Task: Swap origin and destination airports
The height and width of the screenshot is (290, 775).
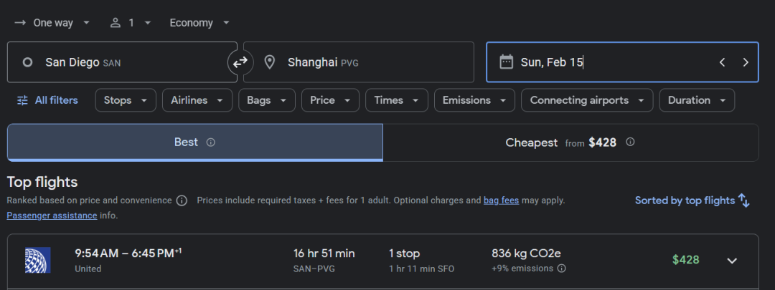Action: pyautogui.click(x=240, y=62)
